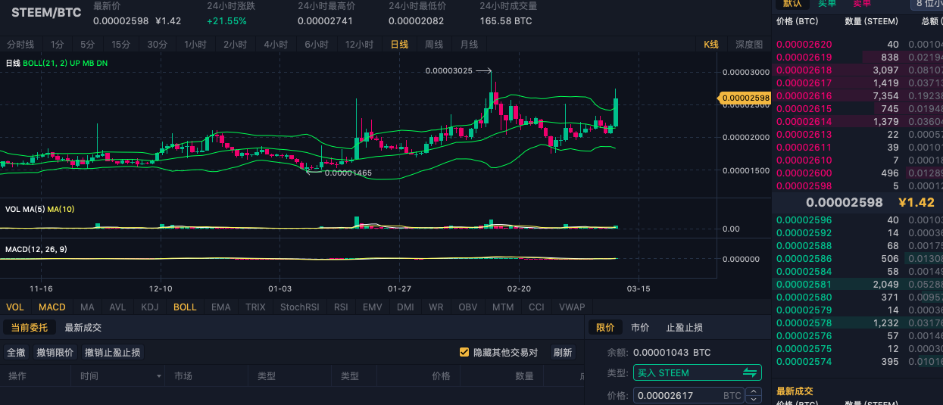
Task: Enable the VWAP indicator
Action: point(572,307)
